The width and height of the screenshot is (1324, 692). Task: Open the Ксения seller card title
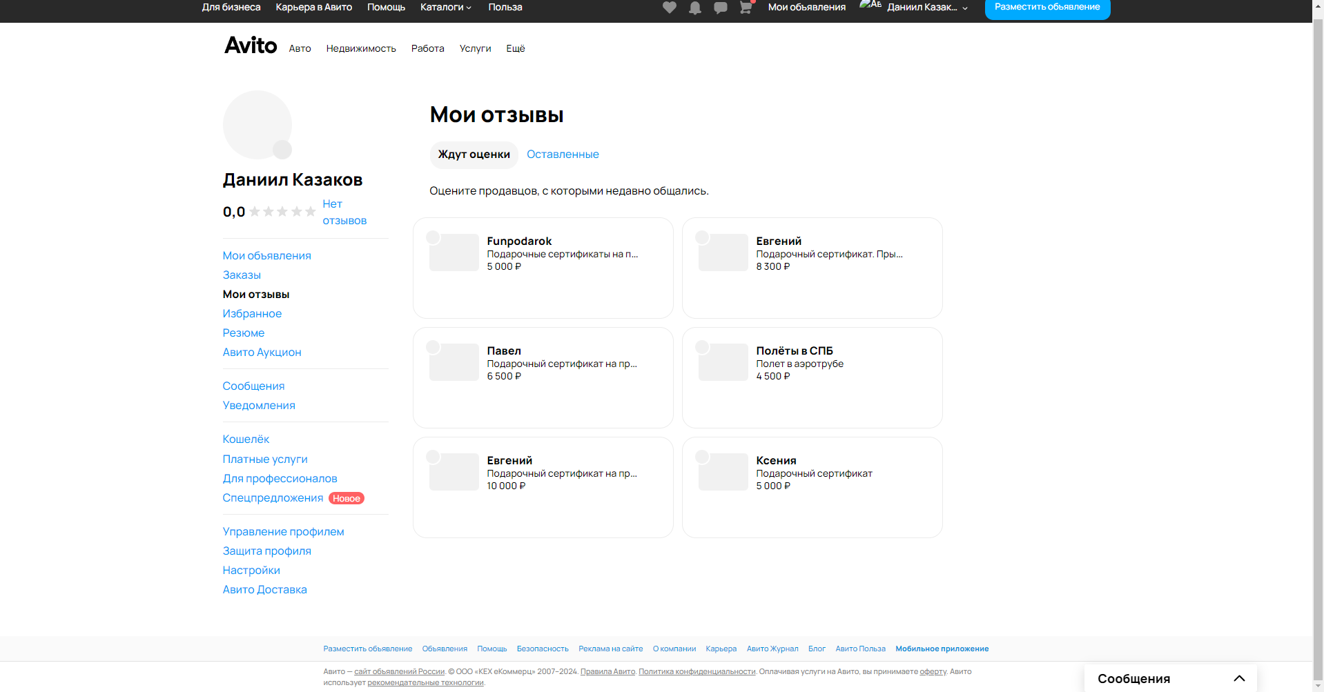pos(776,461)
